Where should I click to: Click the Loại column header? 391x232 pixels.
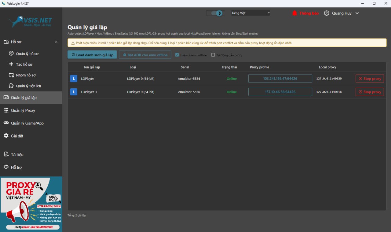click(x=133, y=67)
